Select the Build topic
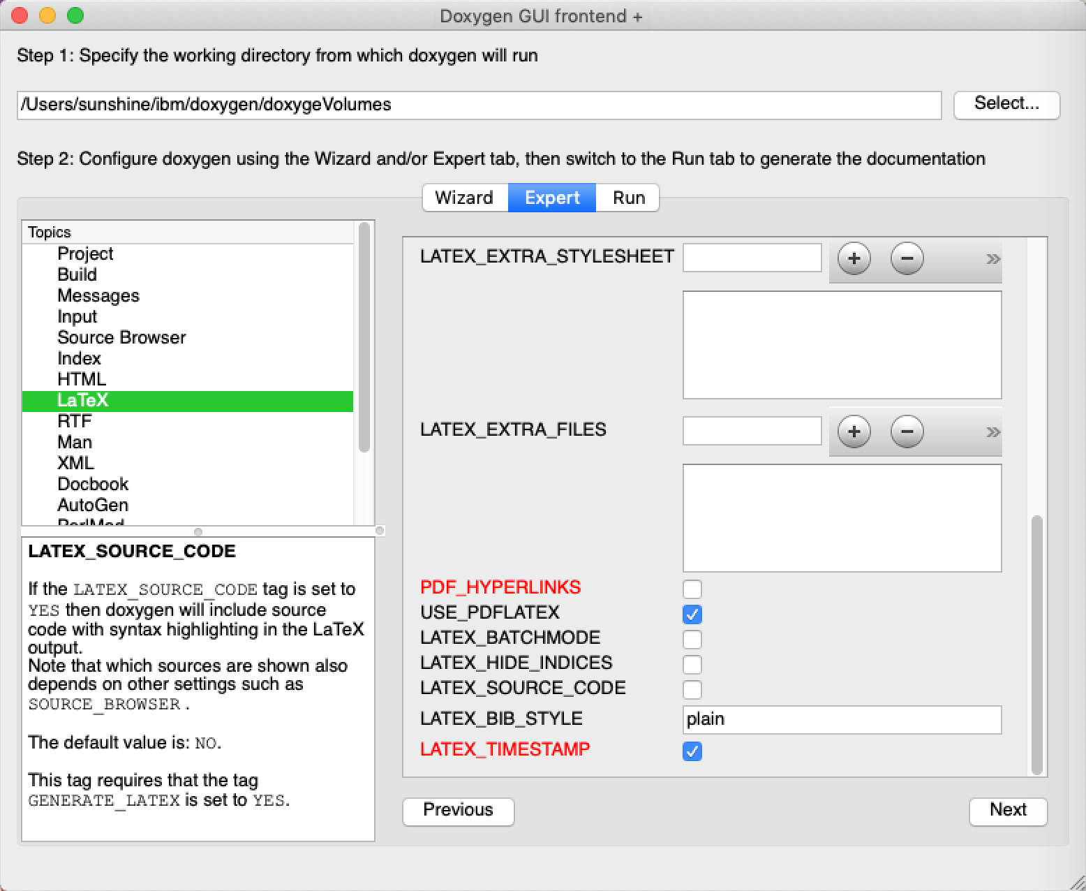This screenshot has width=1086, height=891. 188,274
